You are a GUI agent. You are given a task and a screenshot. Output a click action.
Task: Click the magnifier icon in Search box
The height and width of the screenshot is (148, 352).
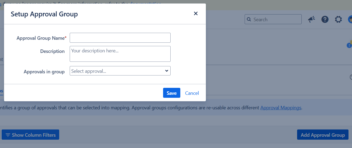[249, 19]
